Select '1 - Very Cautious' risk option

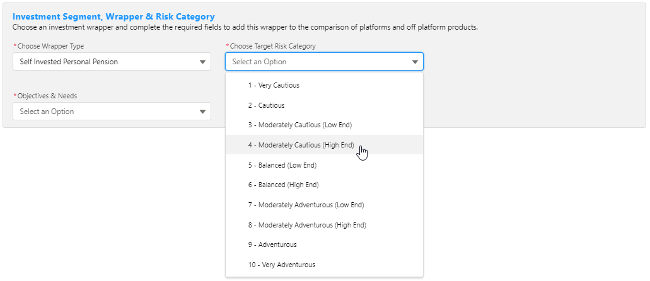pos(274,85)
